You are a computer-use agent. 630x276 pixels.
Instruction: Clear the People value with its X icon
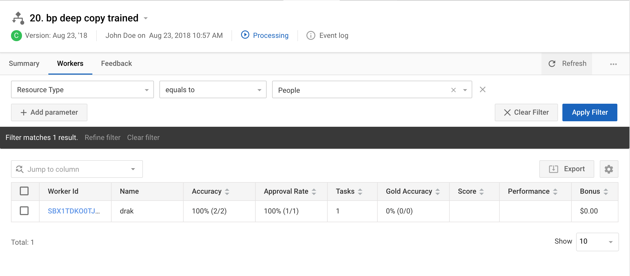[x=454, y=90]
